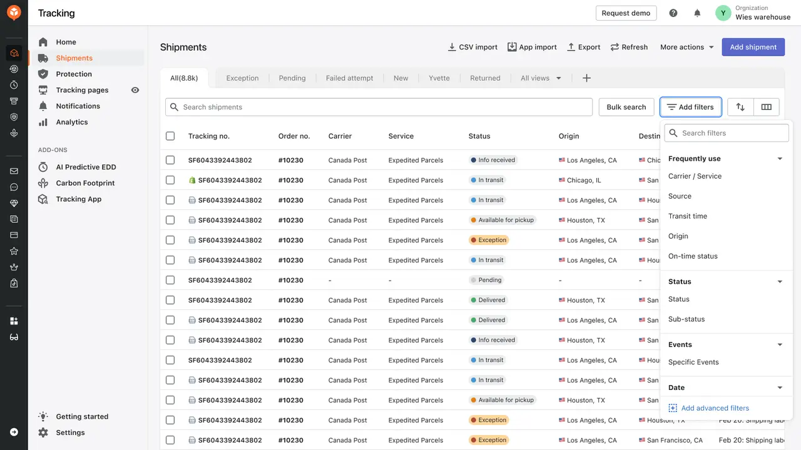This screenshot has height=450, width=801.
Task: Click the Add shipment button
Action: click(753, 47)
